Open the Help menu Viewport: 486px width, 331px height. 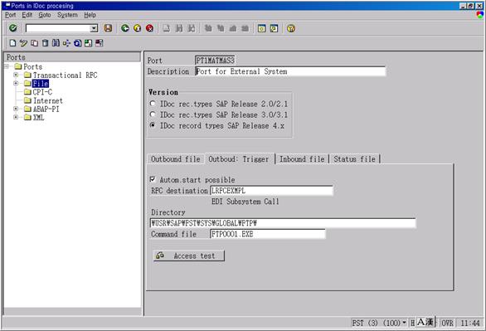click(90, 15)
